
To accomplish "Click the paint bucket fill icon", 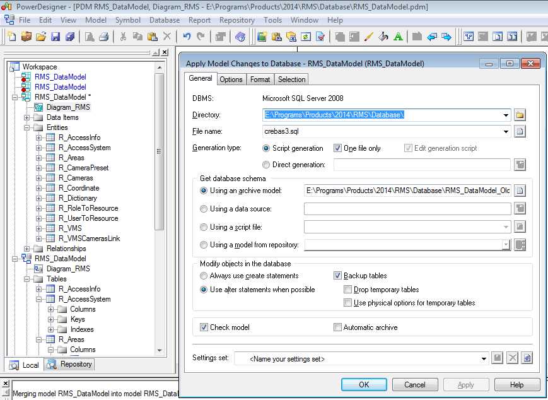I will tap(383, 37).
